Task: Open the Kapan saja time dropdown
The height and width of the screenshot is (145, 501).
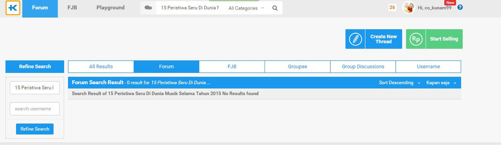Action: [441, 83]
